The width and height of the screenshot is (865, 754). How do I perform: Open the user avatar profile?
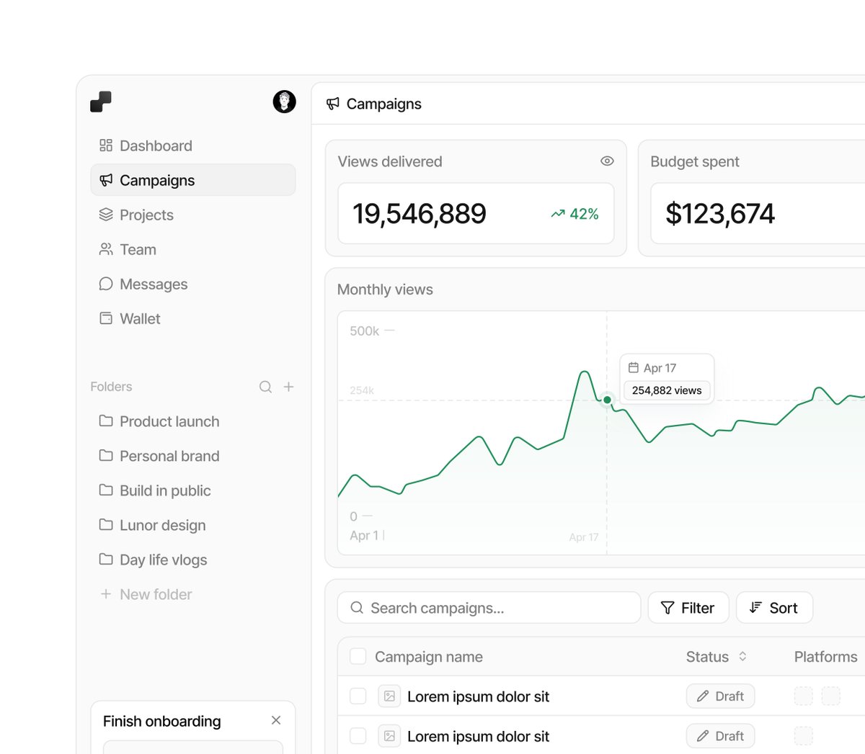click(x=284, y=102)
